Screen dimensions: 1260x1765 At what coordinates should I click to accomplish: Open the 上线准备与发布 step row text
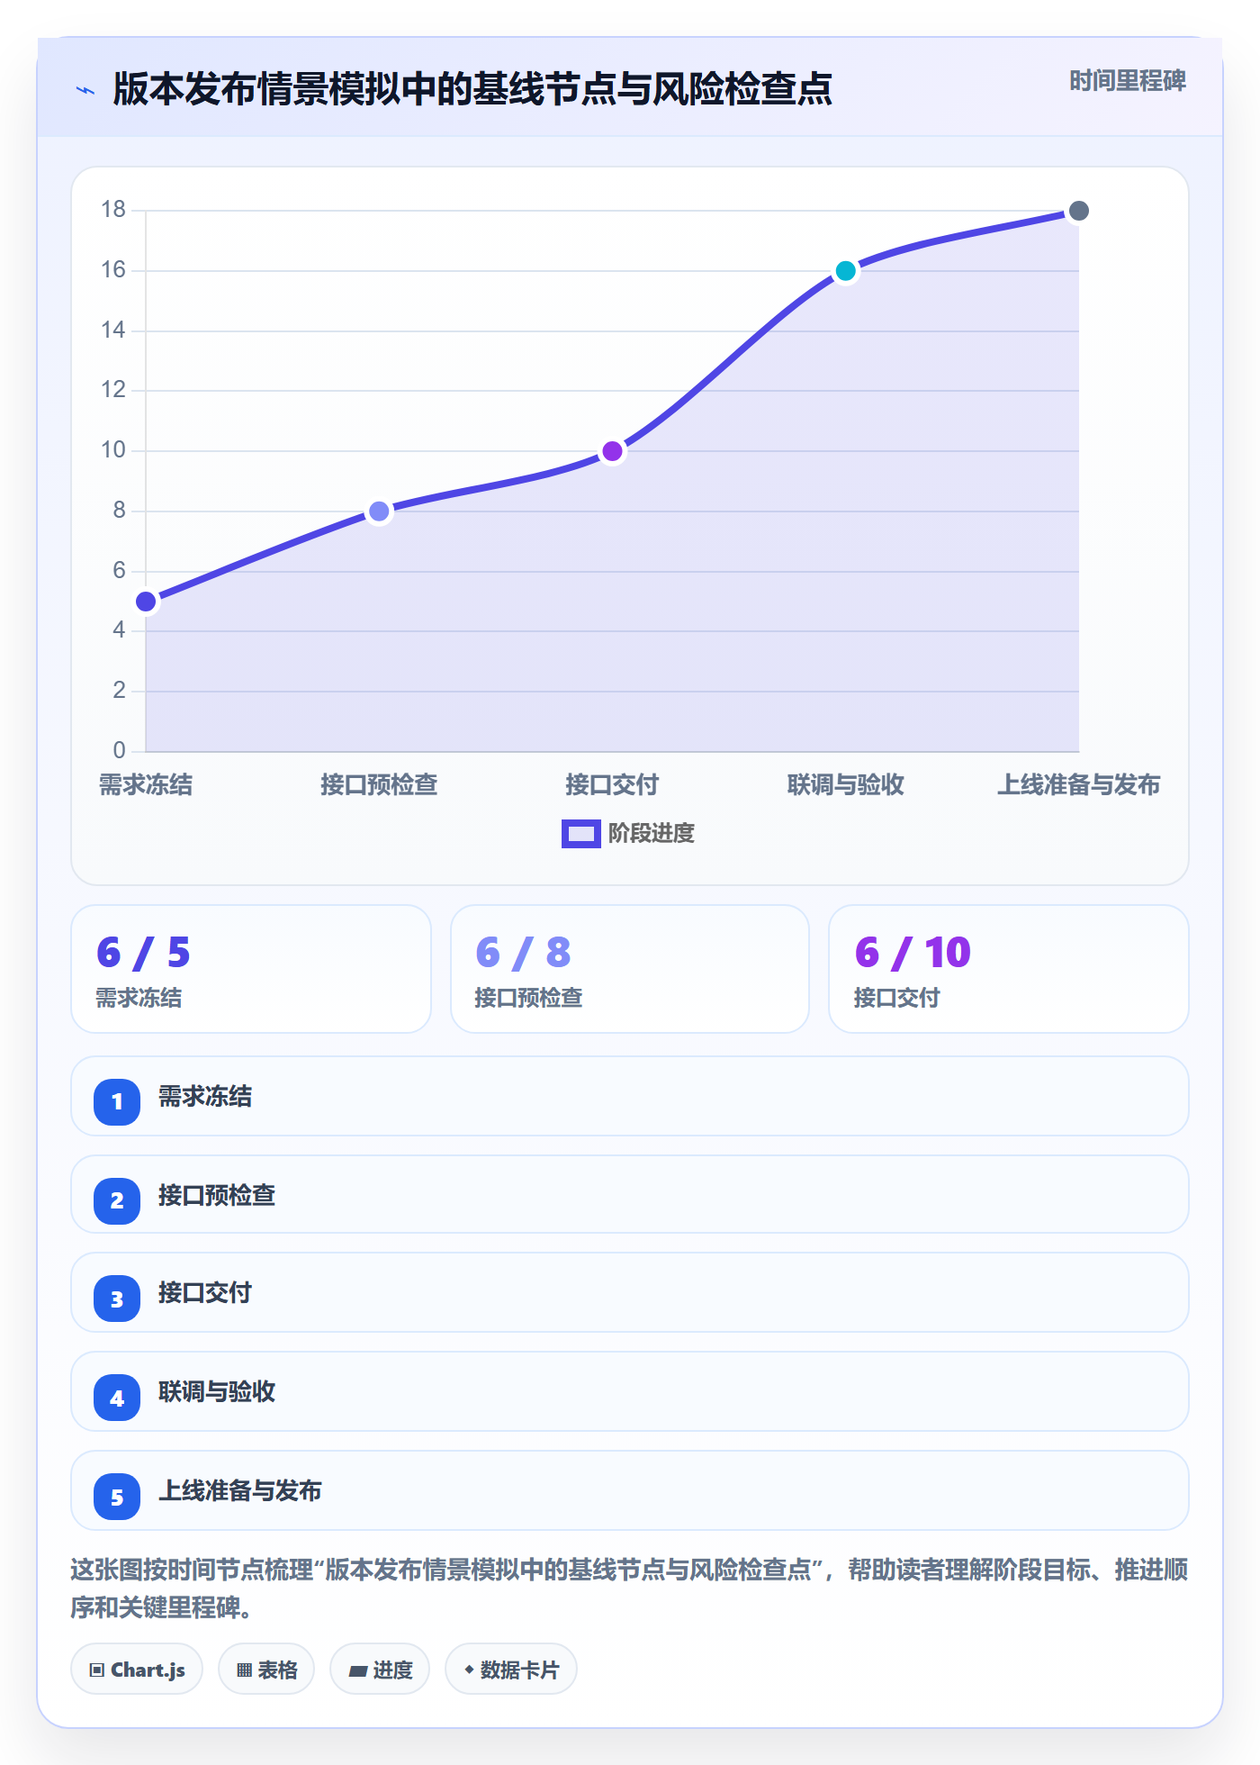(240, 1491)
